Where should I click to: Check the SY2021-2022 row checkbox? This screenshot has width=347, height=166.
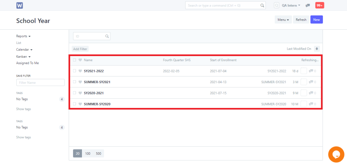point(74,71)
